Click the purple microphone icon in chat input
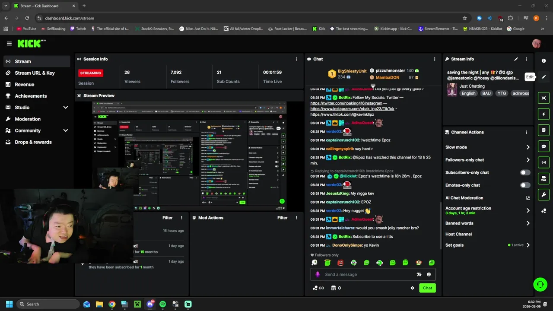The width and height of the screenshot is (553, 311). click(x=318, y=274)
